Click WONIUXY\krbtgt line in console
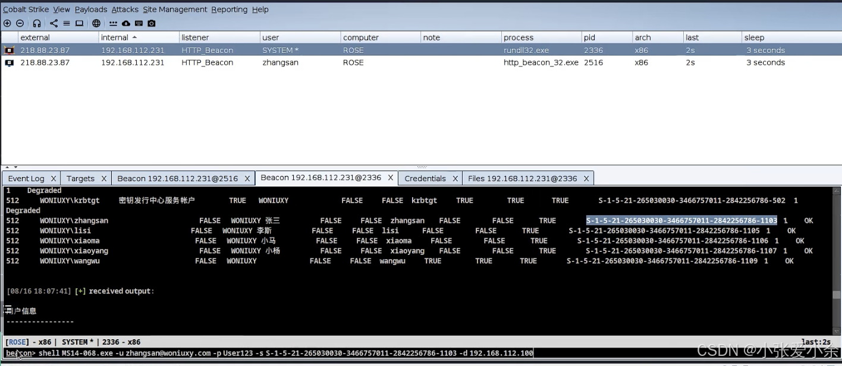 (402, 200)
